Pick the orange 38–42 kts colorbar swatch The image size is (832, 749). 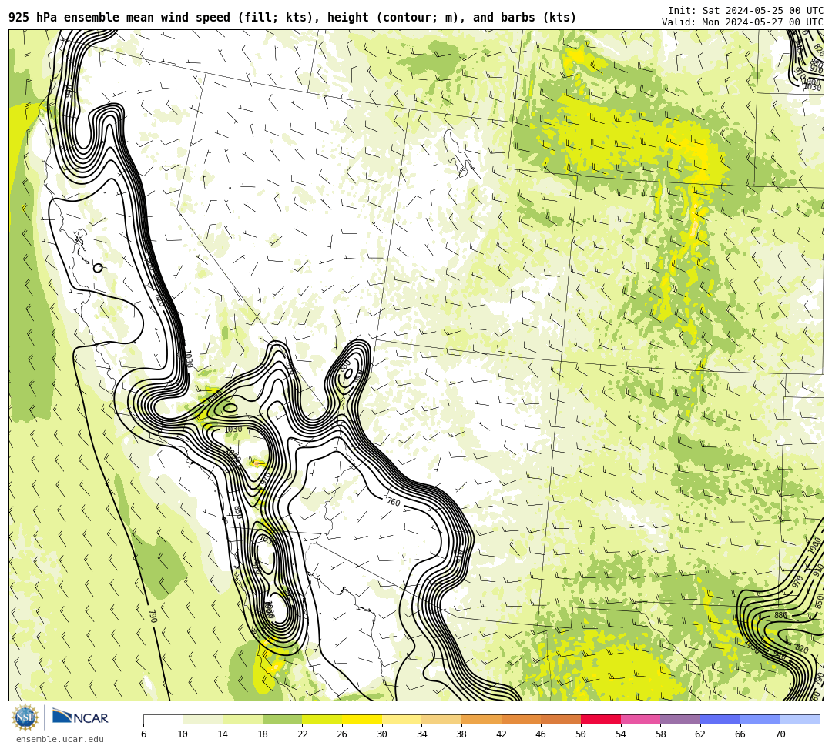point(481,719)
